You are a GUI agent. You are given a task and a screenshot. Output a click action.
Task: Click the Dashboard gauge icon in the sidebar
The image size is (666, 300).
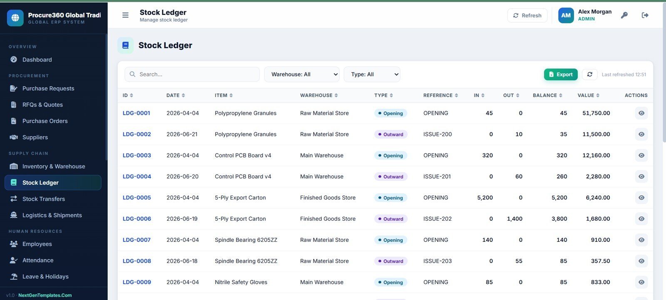click(14, 59)
